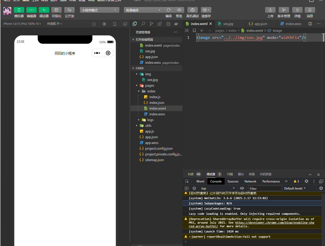This screenshot has height=246, width=325.
Task: Toggle the 调试器 debugger panel button
Action: point(44,10)
